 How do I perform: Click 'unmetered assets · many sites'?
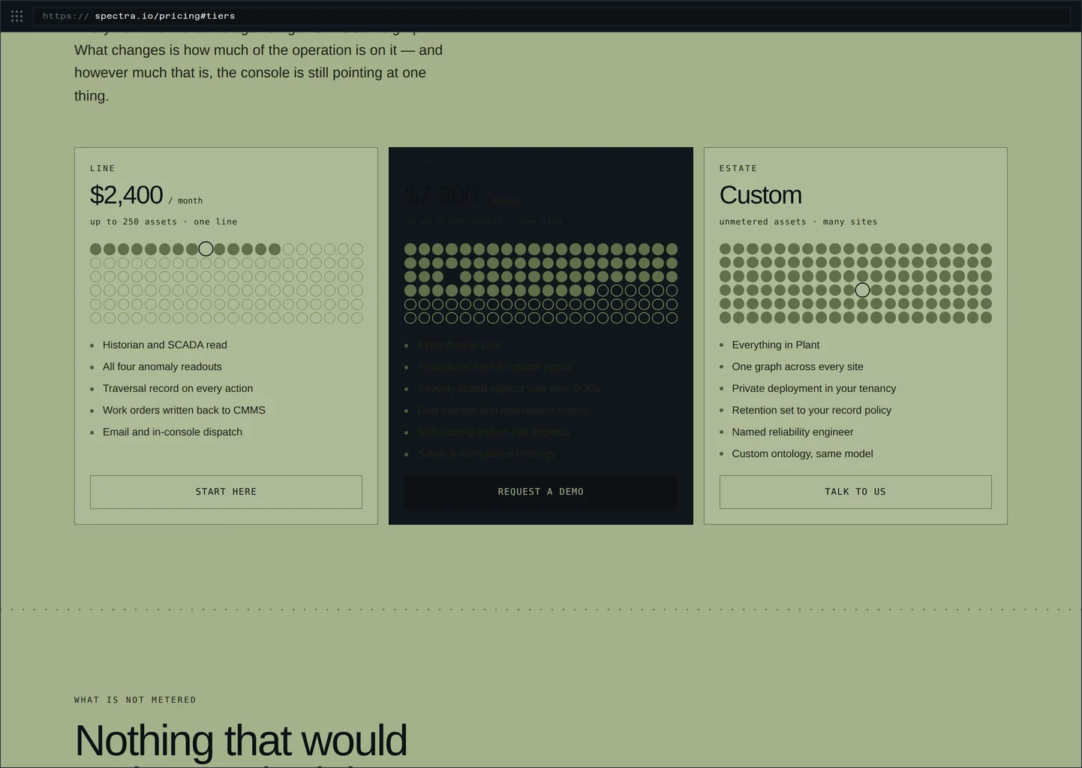[x=798, y=221]
